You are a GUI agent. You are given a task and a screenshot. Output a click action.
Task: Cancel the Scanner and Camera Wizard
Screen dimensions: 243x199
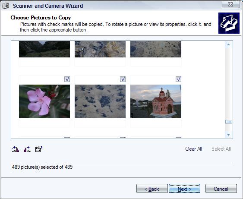tap(221, 189)
